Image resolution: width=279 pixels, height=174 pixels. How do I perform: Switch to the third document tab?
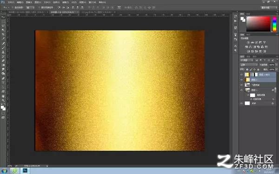(x=97, y=12)
